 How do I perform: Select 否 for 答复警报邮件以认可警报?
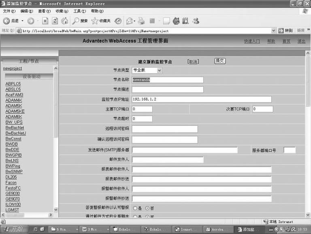[147, 208]
